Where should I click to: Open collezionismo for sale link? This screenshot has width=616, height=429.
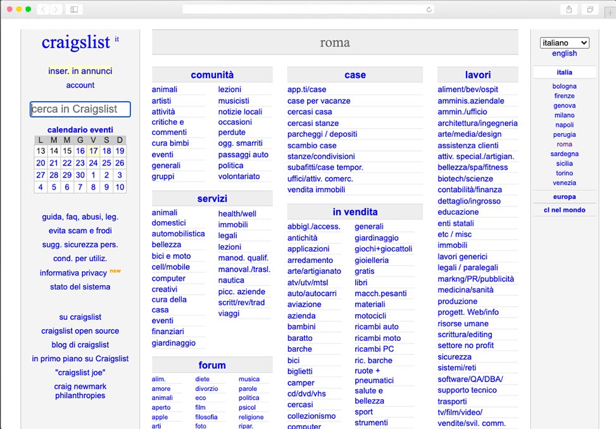(311, 416)
